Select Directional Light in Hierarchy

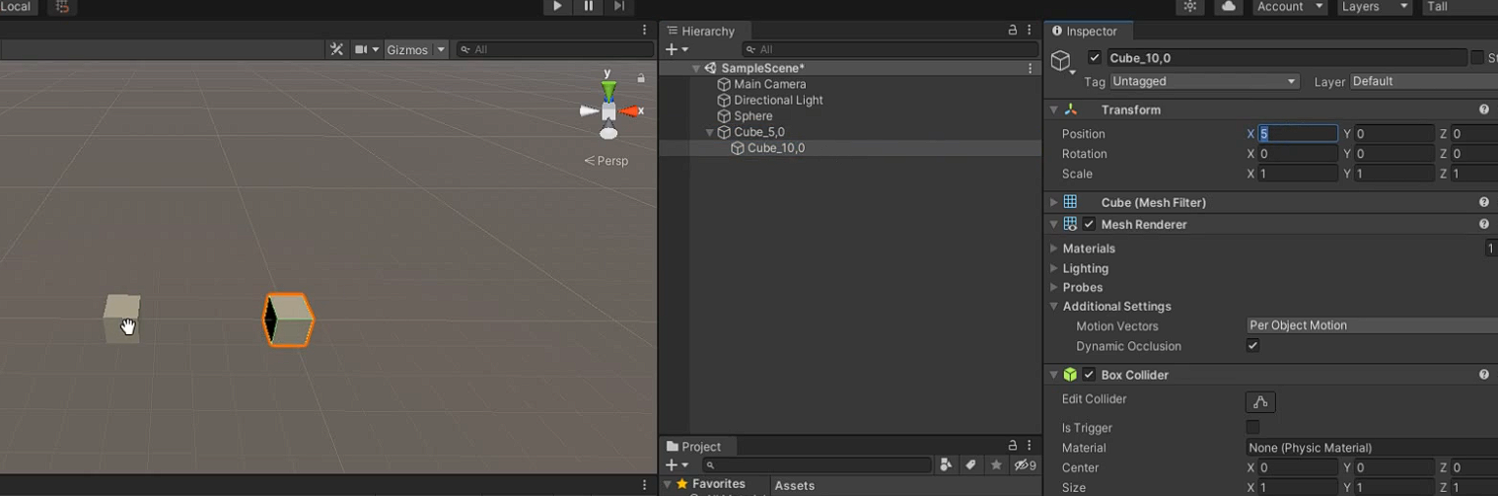tap(778, 100)
